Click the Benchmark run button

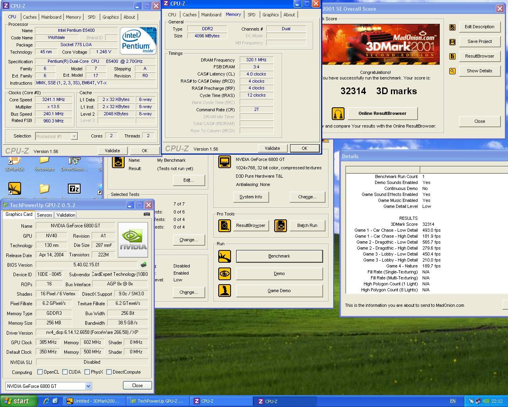pos(279,256)
